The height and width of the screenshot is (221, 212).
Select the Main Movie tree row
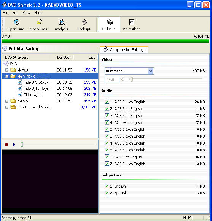pyautogui.click(x=50, y=76)
